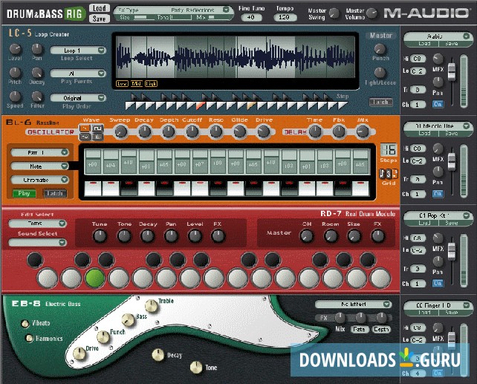The image size is (477, 384).
Task: Click the delay Mix knob
Action: click(x=363, y=131)
